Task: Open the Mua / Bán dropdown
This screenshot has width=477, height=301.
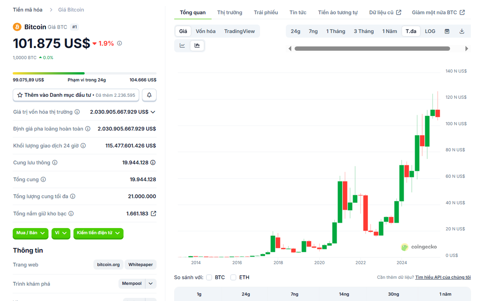Action: 31,233
